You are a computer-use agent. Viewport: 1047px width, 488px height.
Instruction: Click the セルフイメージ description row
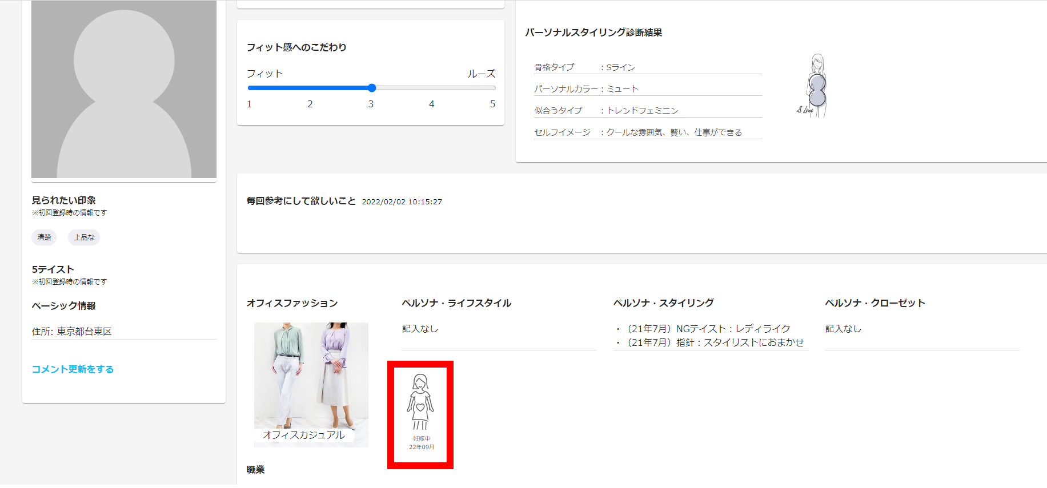tap(647, 132)
